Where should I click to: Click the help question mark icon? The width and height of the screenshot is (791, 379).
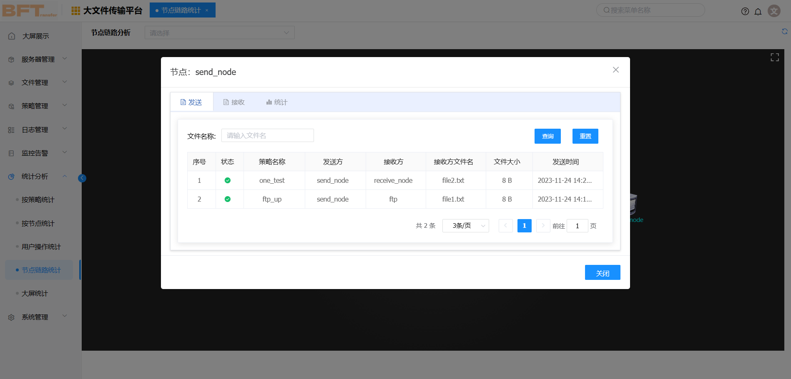[745, 11]
